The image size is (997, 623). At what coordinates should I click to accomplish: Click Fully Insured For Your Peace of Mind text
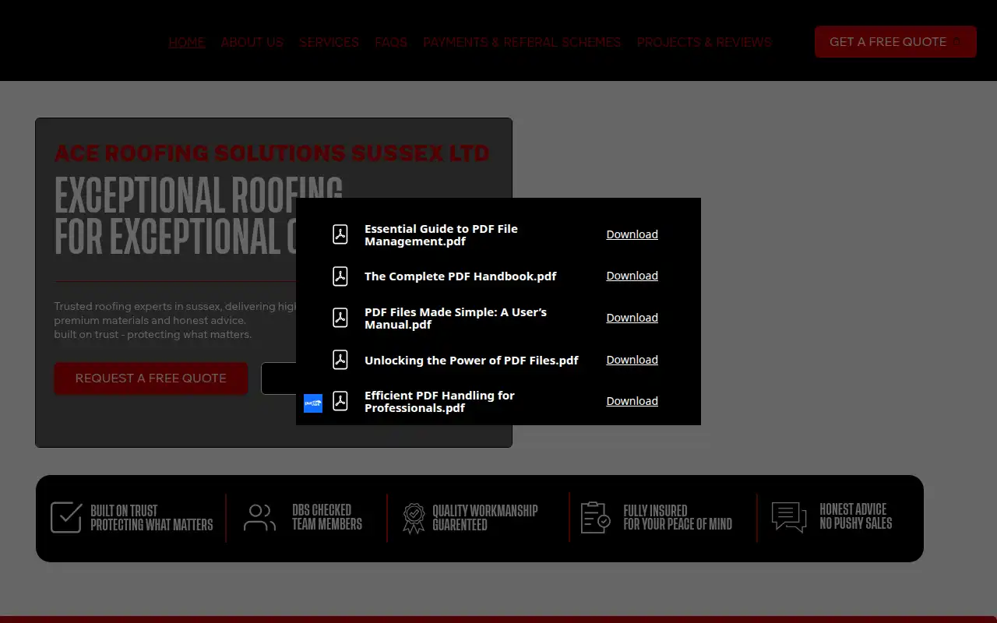click(x=678, y=518)
